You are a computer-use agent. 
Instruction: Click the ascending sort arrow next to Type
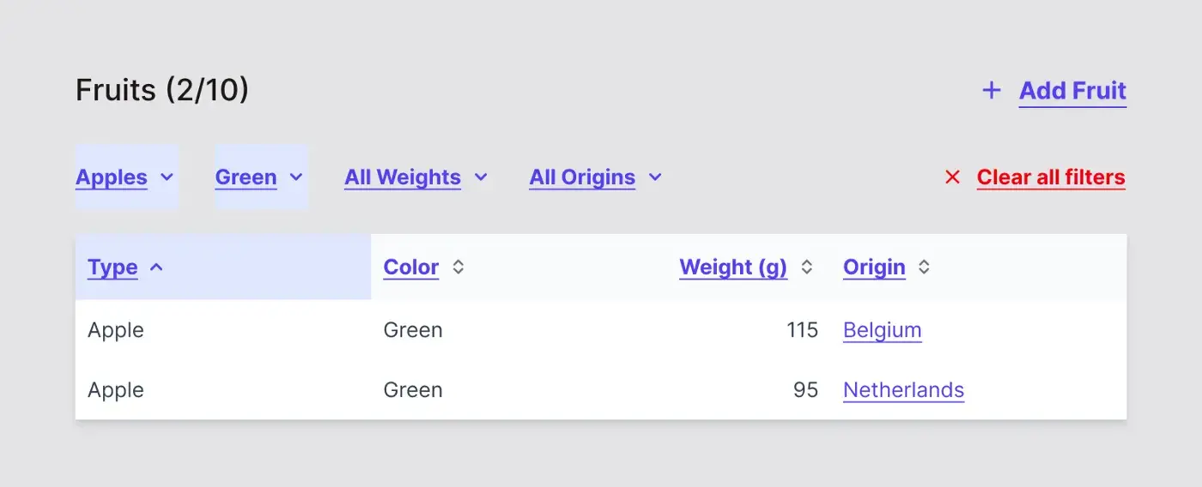tap(156, 267)
